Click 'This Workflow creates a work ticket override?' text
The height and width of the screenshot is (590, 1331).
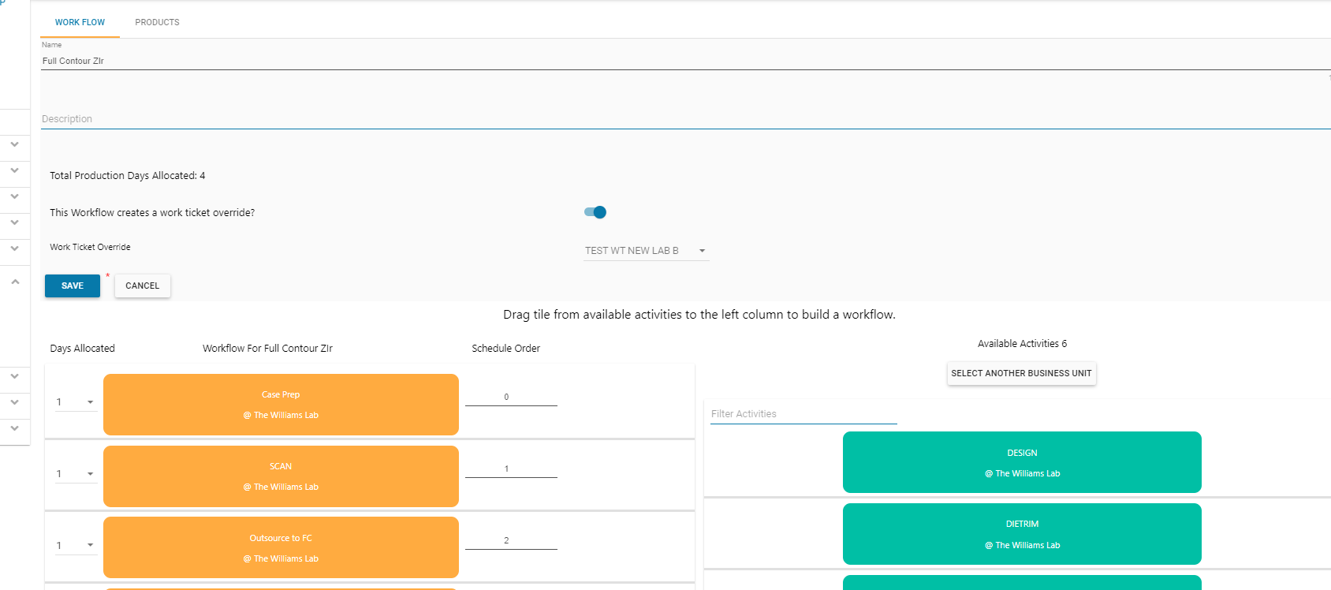[152, 213]
